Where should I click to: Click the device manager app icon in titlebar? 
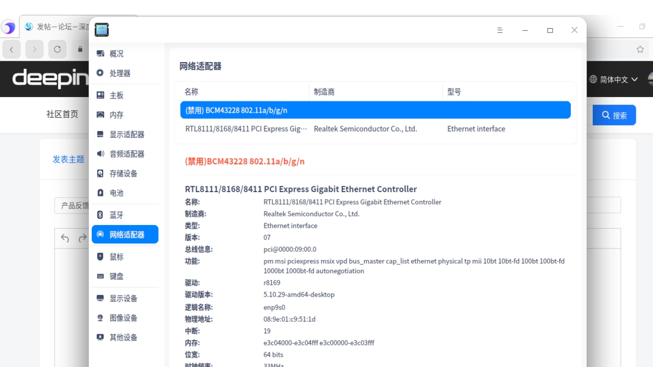(x=102, y=30)
